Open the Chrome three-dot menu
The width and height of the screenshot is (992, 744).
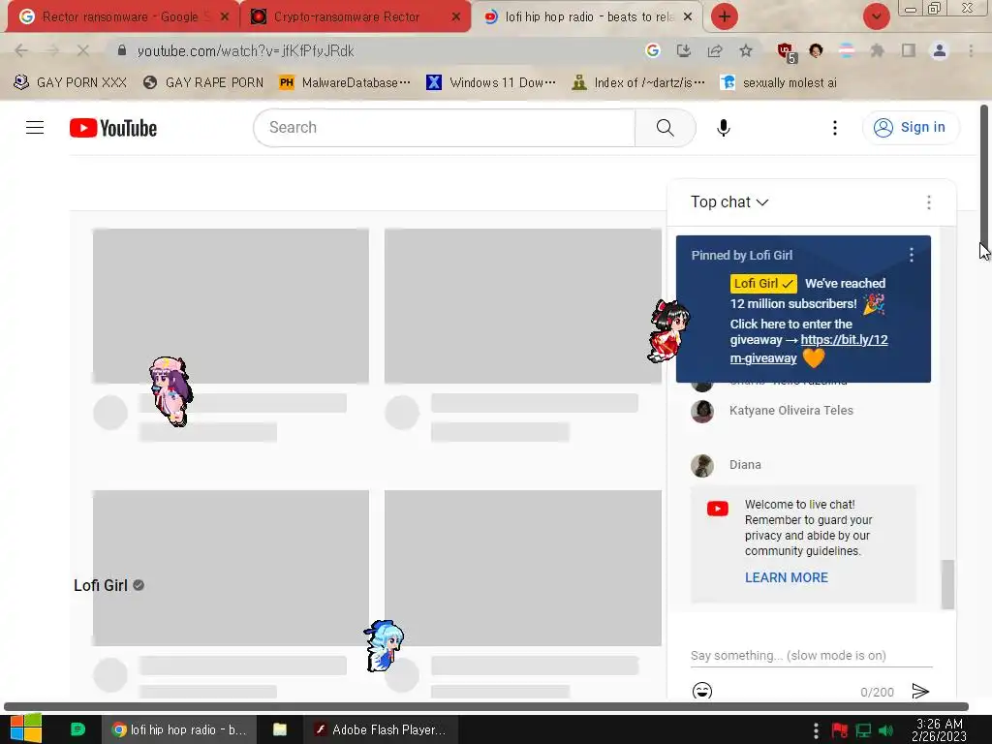(x=971, y=50)
